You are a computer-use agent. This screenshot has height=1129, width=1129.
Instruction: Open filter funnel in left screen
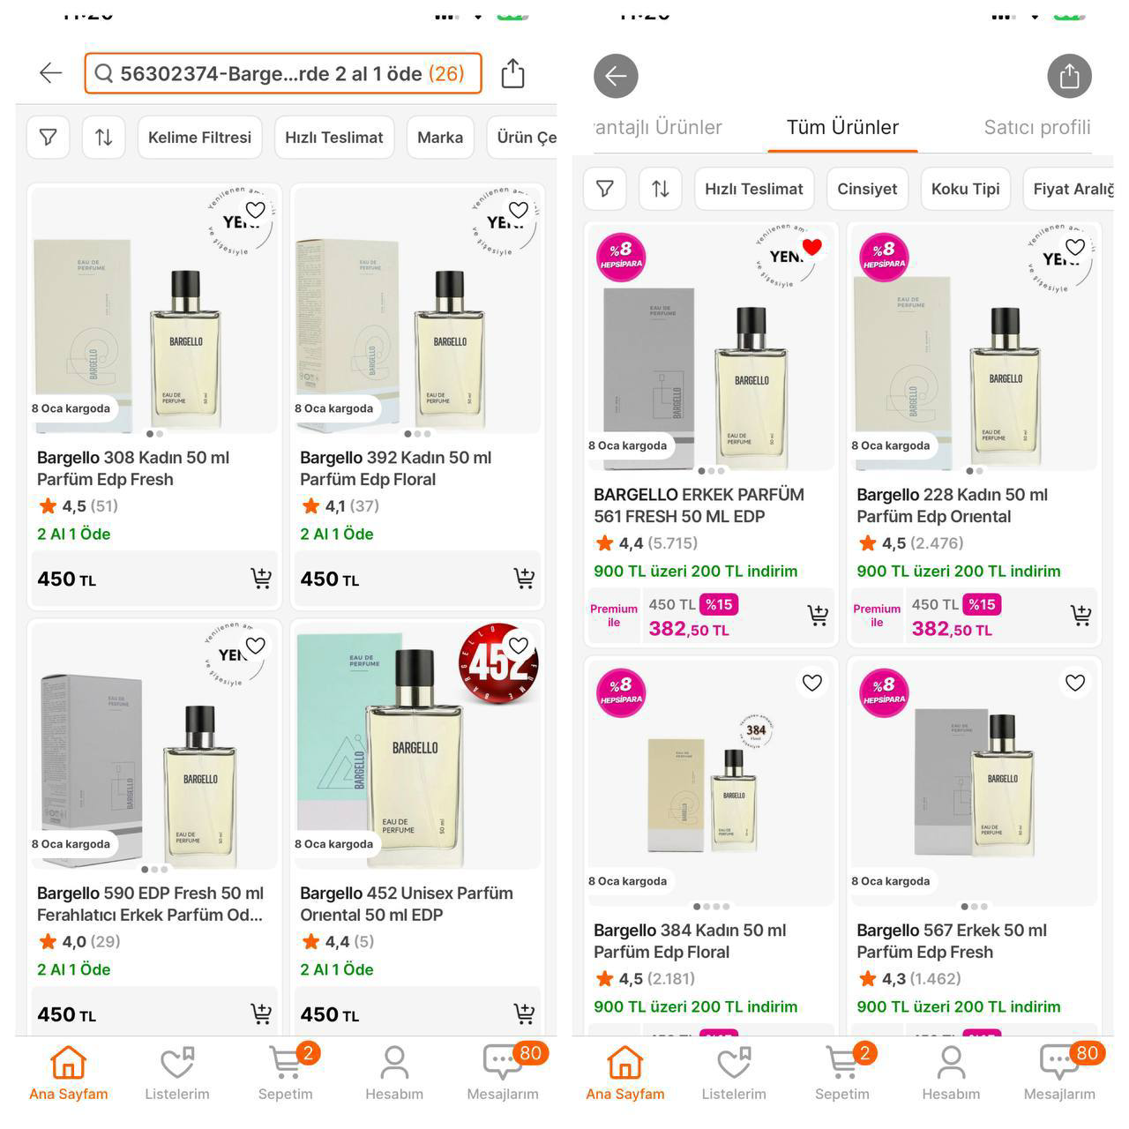(x=49, y=138)
